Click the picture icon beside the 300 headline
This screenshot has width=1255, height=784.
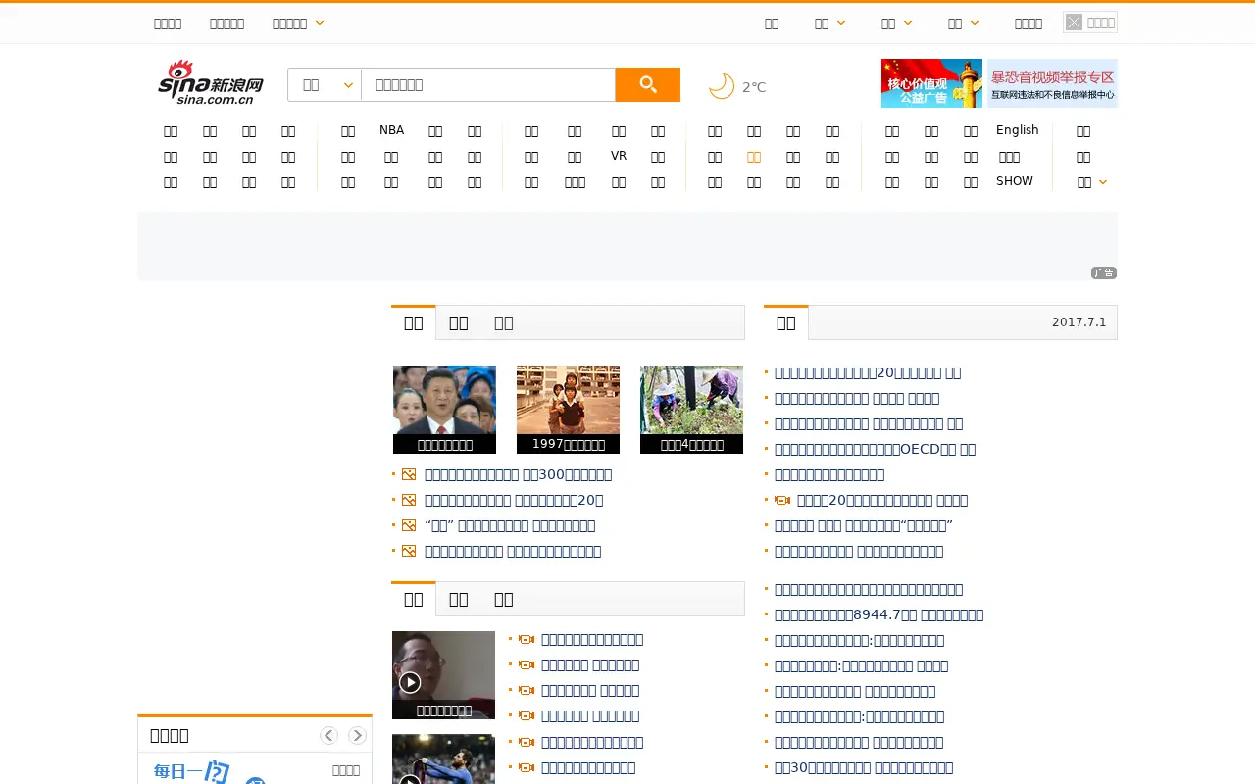point(409,474)
